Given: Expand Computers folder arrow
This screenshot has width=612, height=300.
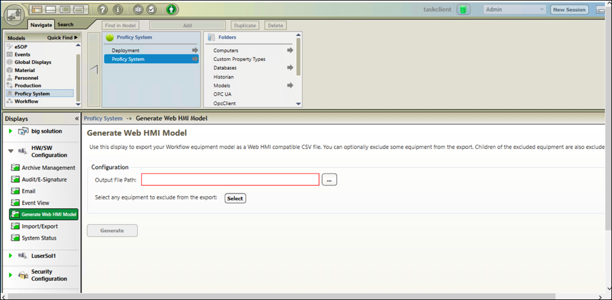Looking at the screenshot, I should click(290, 50).
